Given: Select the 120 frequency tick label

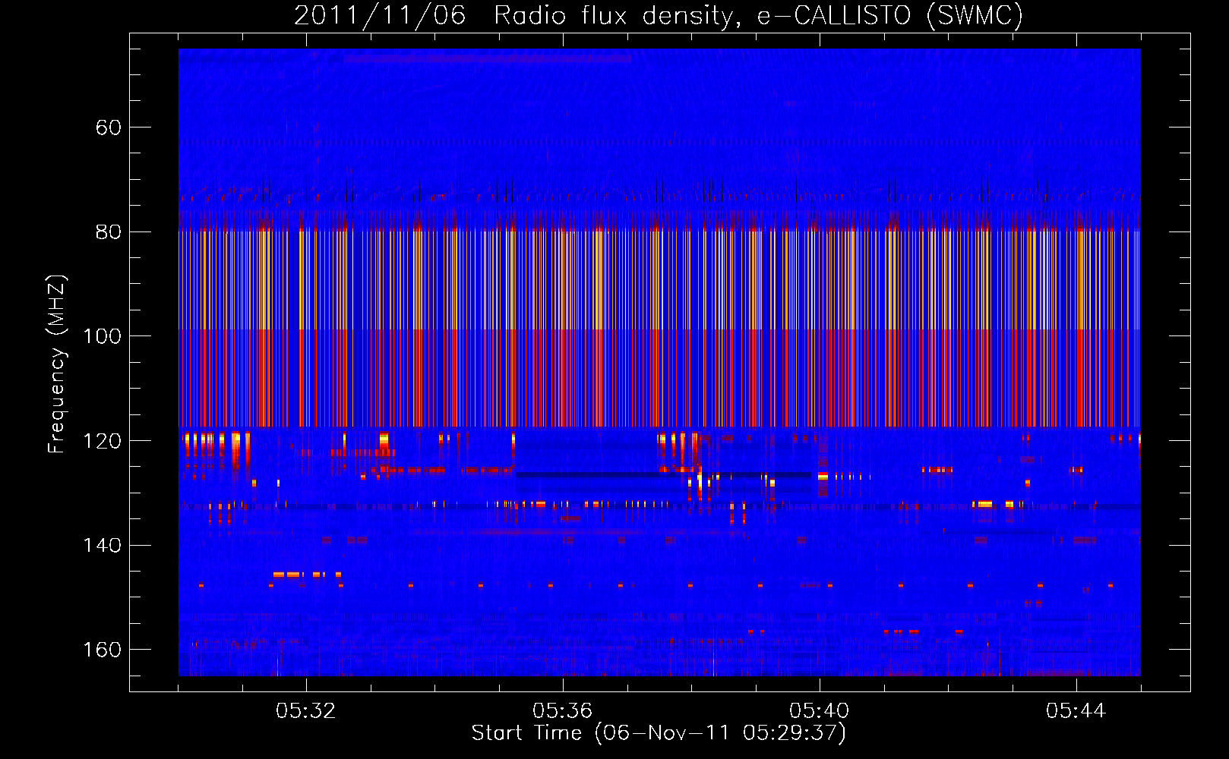Looking at the screenshot, I should pos(103,441).
